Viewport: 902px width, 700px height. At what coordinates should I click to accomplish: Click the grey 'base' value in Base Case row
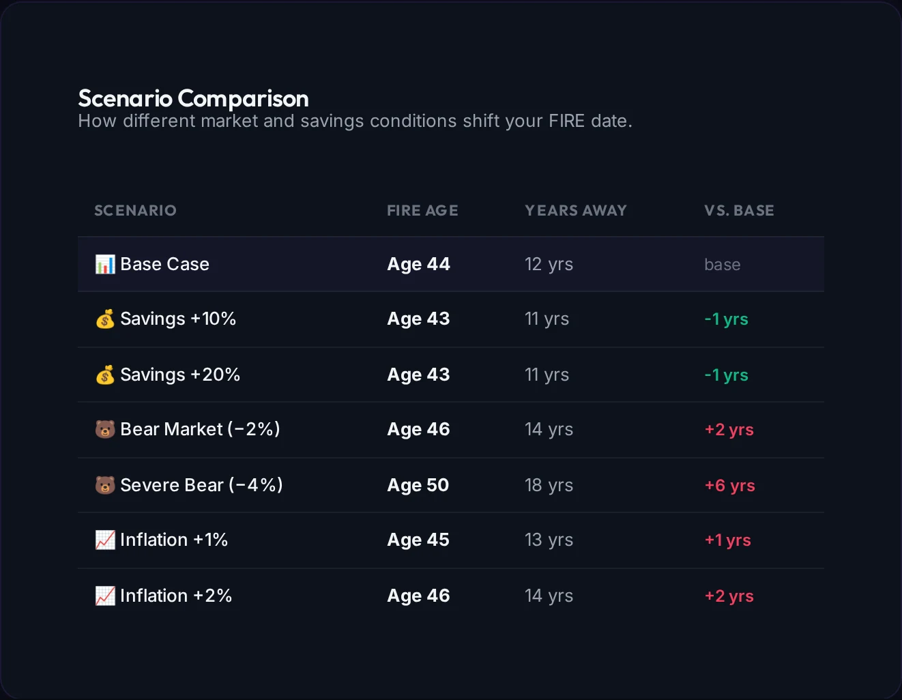pos(723,265)
